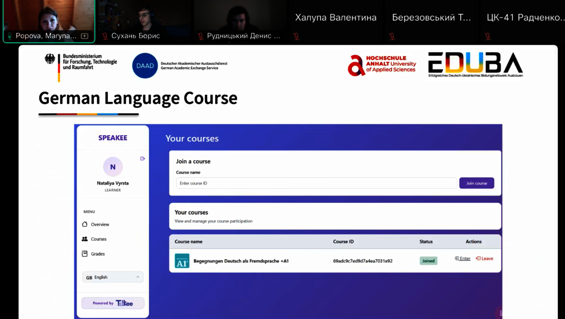This screenshot has height=319, width=565.
Task: Click the chevron on the language selector
Action: coord(138,277)
